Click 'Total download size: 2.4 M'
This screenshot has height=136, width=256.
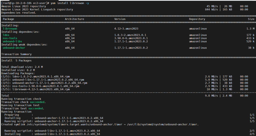(22, 67)
